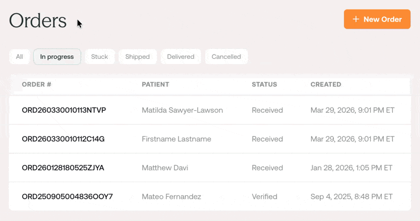
Task: Open order ORD250905004836OOY7
Action: click(x=67, y=197)
